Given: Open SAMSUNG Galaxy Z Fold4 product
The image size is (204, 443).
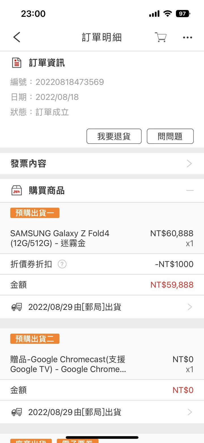Looking at the screenshot, I should [x=60, y=238].
